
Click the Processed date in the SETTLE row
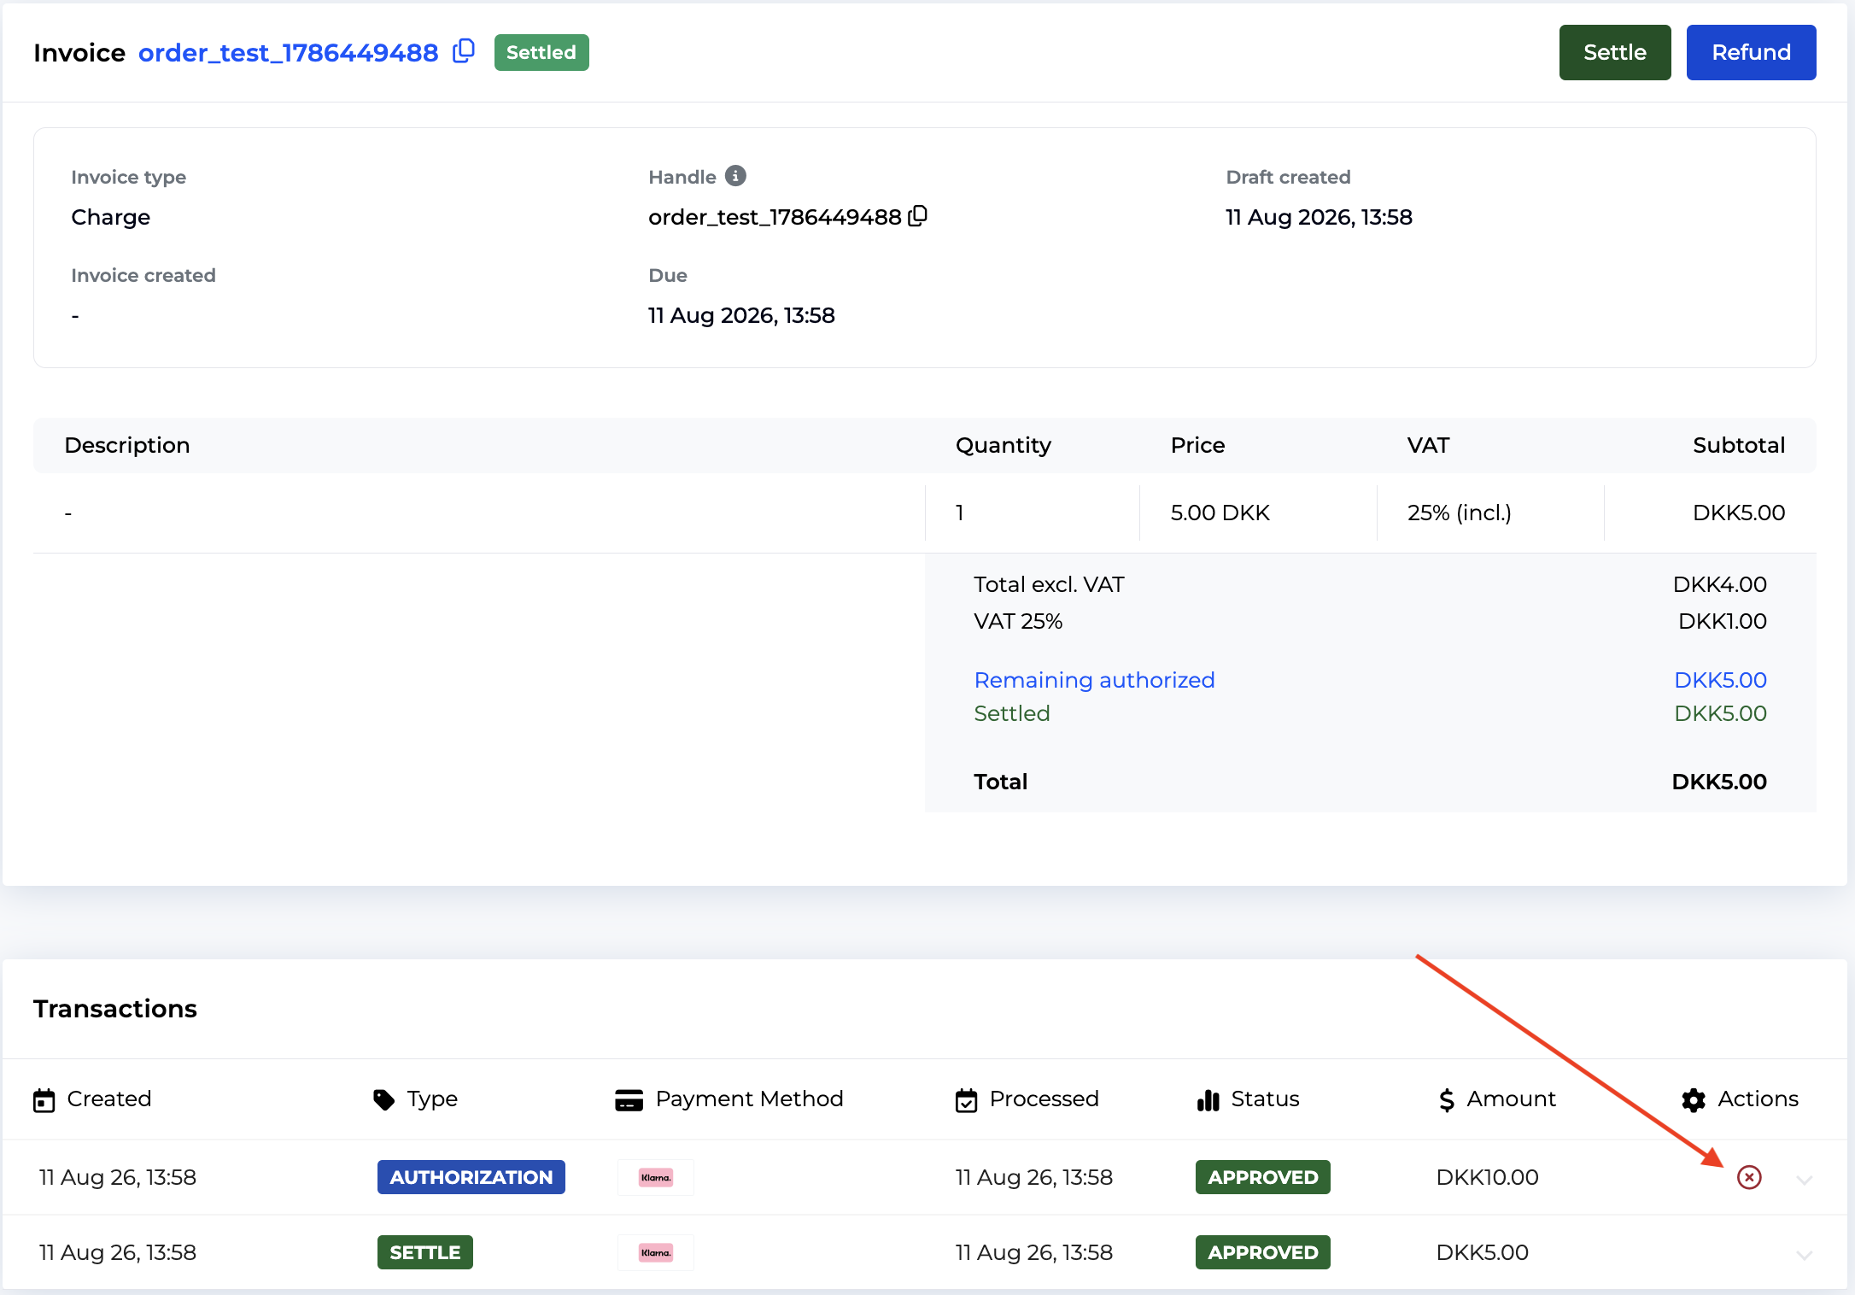tap(1034, 1252)
